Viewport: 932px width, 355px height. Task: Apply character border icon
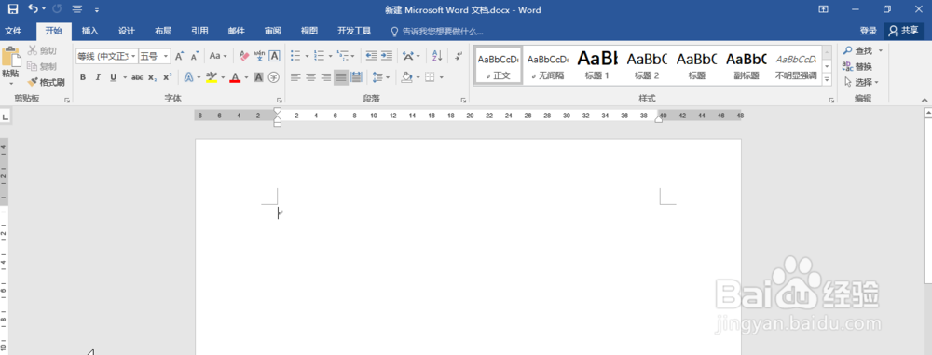click(274, 56)
